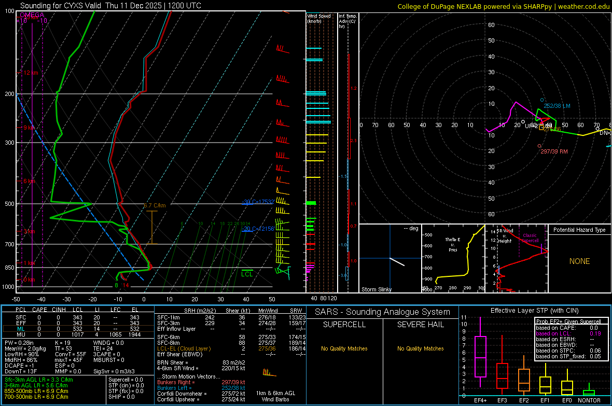Select the MU parcel row
The width and height of the screenshot is (612, 406).
point(77,334)
